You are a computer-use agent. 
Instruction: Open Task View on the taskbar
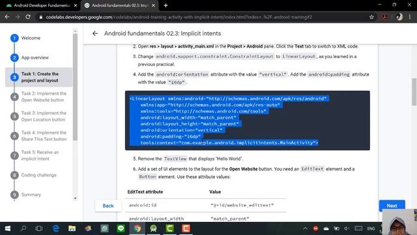pos(39,228)
